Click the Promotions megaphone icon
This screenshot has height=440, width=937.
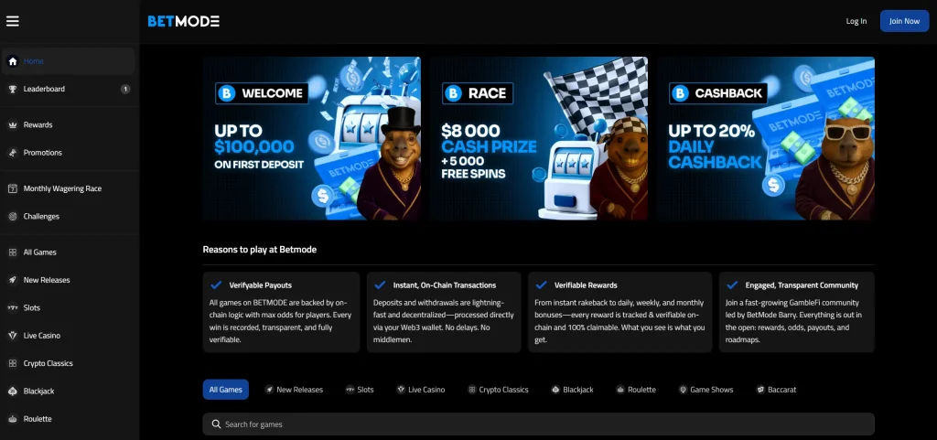pos(13,153)
